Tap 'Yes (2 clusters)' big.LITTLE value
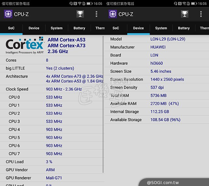Viewport: 209px width, 186px height. tap(60, 68)
